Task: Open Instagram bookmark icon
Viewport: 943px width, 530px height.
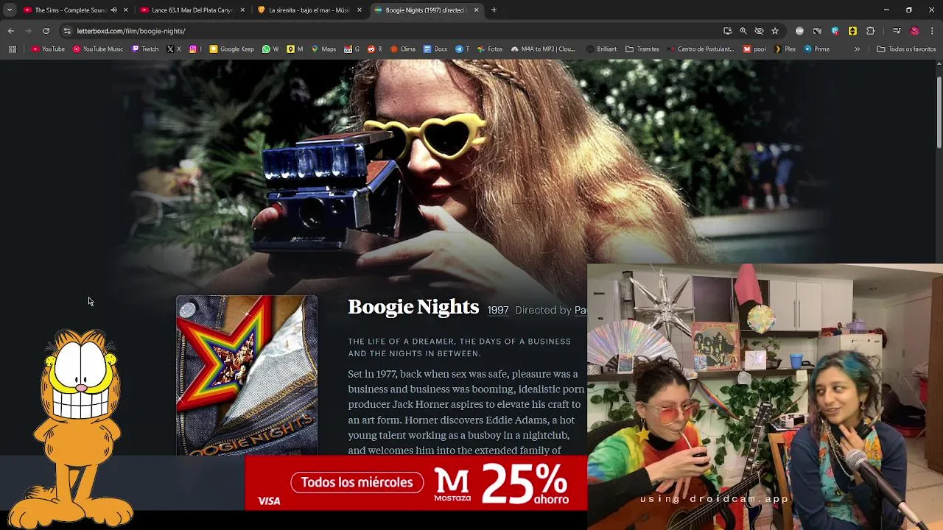Action: tap(194, 49)
